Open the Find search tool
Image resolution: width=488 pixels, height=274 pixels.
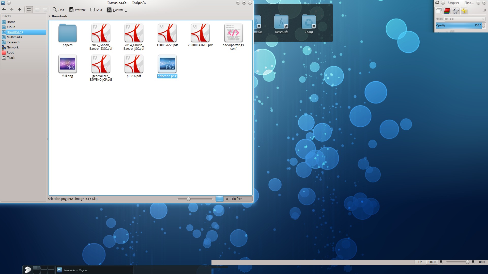58,10
